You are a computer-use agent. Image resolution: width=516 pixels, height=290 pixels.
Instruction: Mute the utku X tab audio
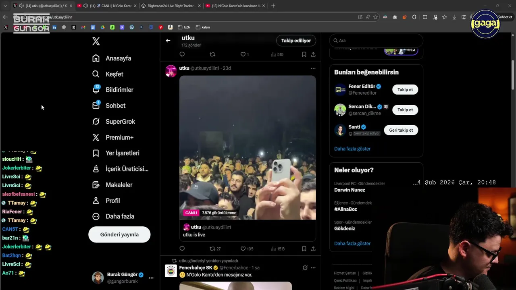tap(21, 6)
